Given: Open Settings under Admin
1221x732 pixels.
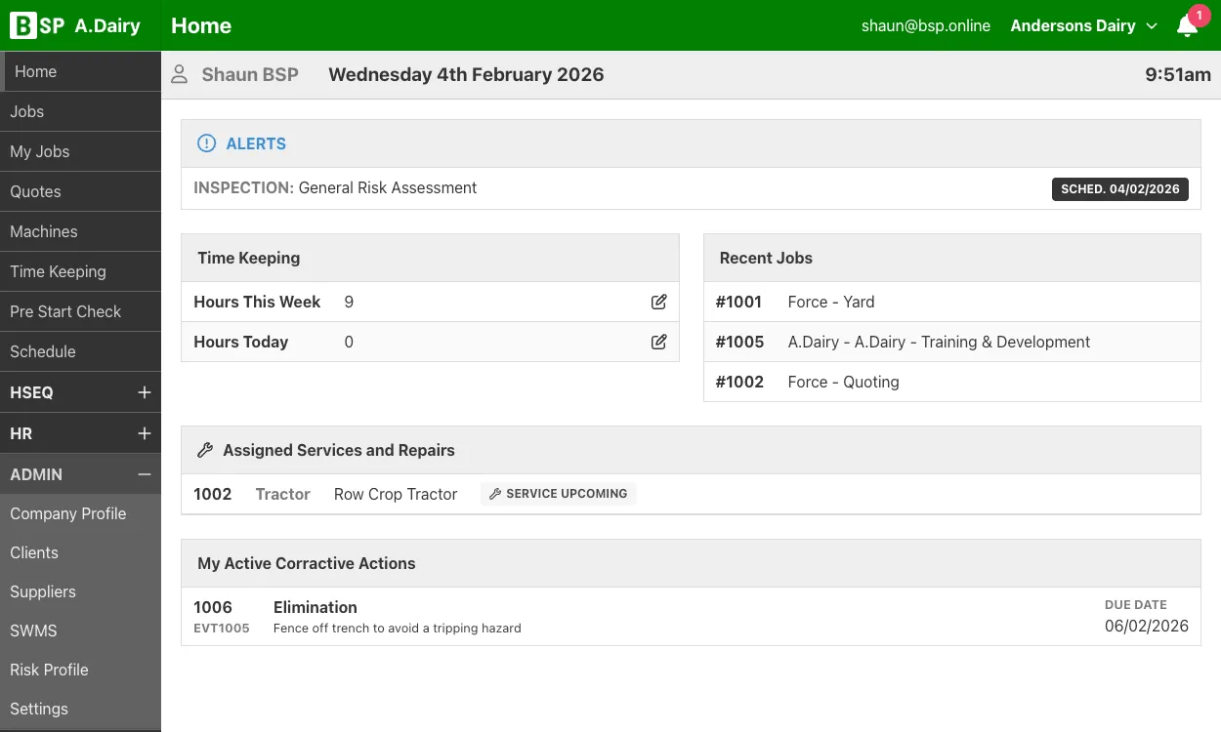Looking at the screenshot, I should click(x=80, y=709).
